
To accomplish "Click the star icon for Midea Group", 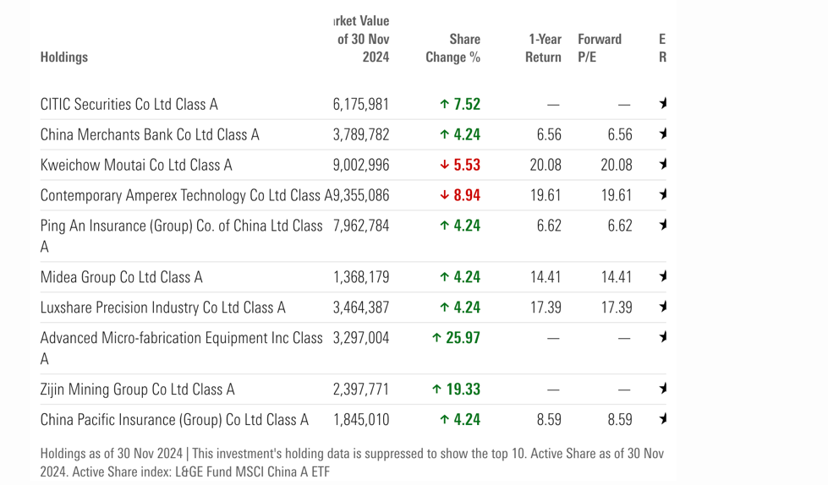I will (x=663, y=276).
